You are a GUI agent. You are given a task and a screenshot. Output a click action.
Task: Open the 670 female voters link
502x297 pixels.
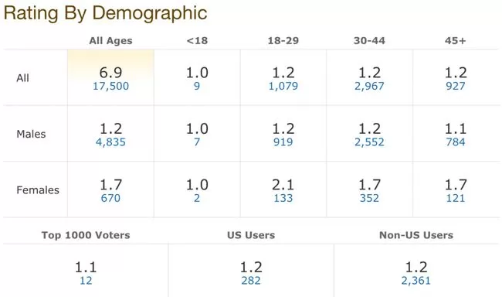(x=110, y=198)
